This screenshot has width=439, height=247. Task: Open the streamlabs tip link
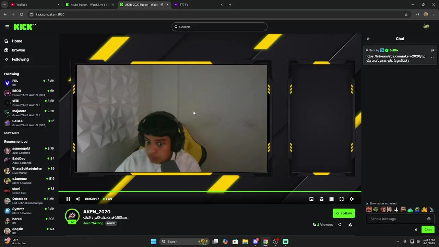[395, 56]
